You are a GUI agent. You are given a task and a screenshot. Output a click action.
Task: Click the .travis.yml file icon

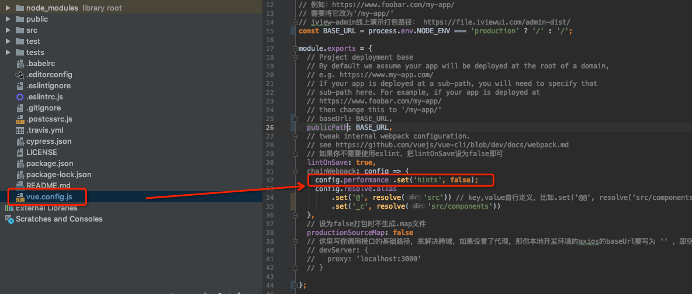coord(19,130)
